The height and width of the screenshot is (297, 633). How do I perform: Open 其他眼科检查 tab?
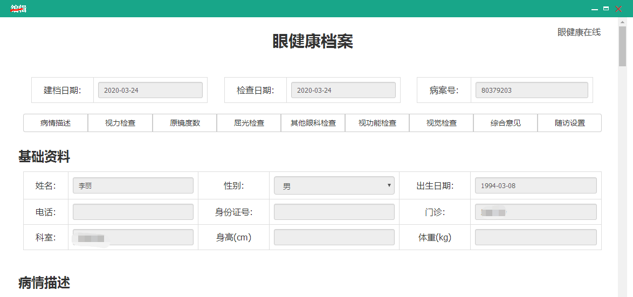[x=313, y=123]
